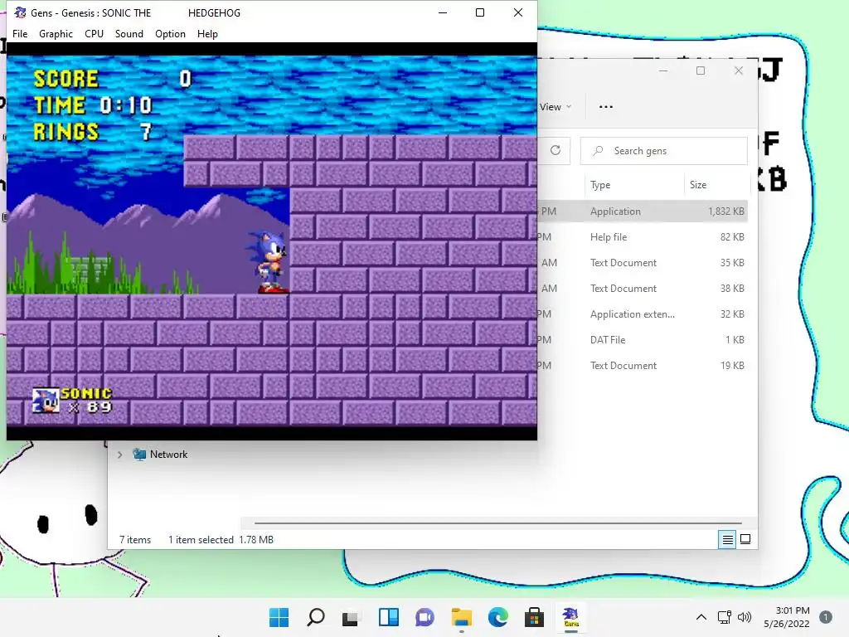849x637 pixels.
Task: Show hidden icons in system tray
Action: pos(701,617)
